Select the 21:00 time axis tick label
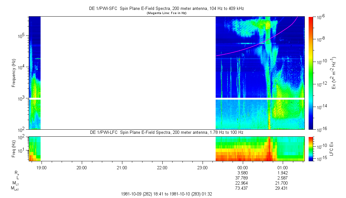This screenshot has width=346, height=198. coord(122,167)
